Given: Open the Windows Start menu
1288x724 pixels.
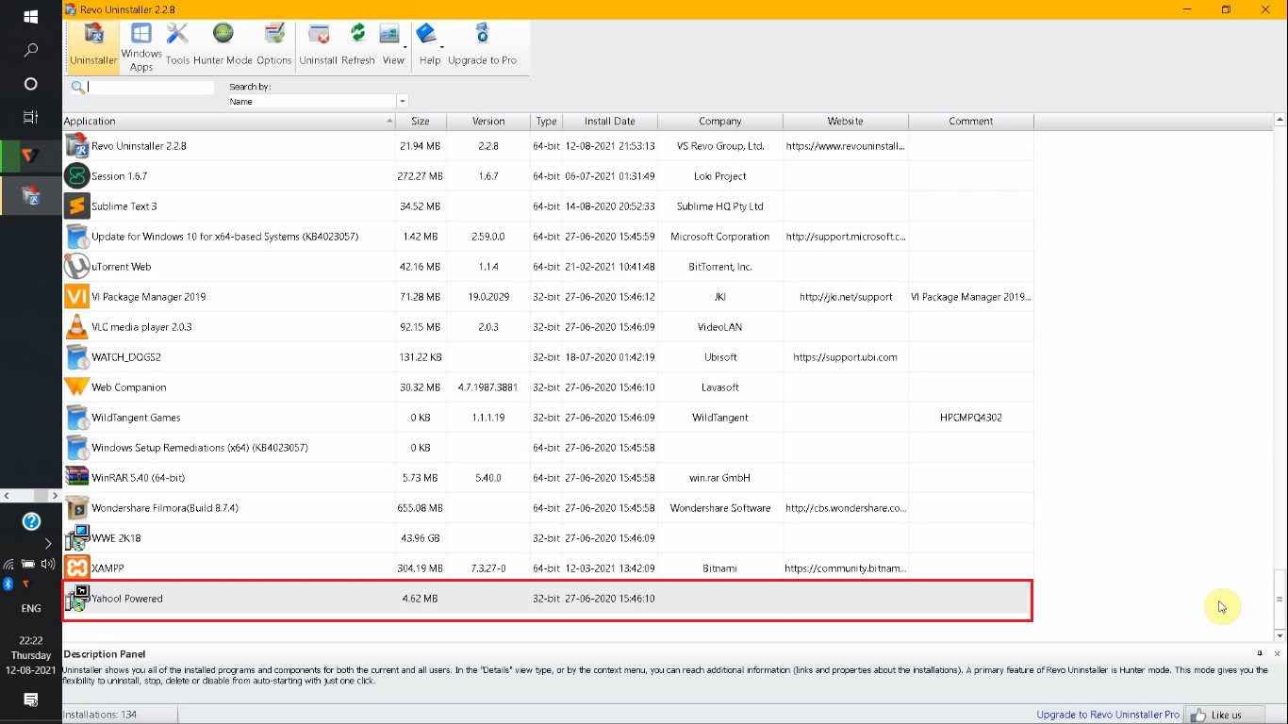Looking at the screenshot, I should click(x=30, y=17).
